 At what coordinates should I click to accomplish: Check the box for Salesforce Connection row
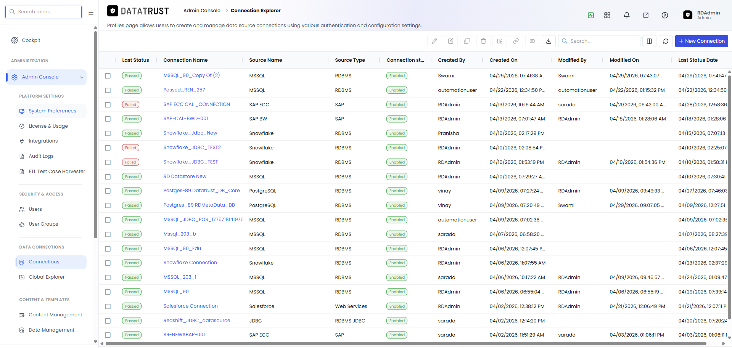108,306
